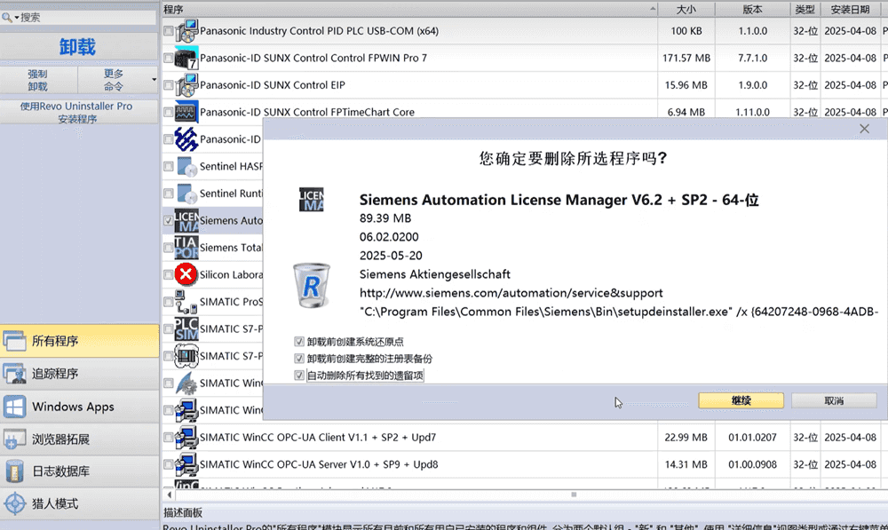Uncheck create system restore point option
888x530 pixels.
pos(299,342)
